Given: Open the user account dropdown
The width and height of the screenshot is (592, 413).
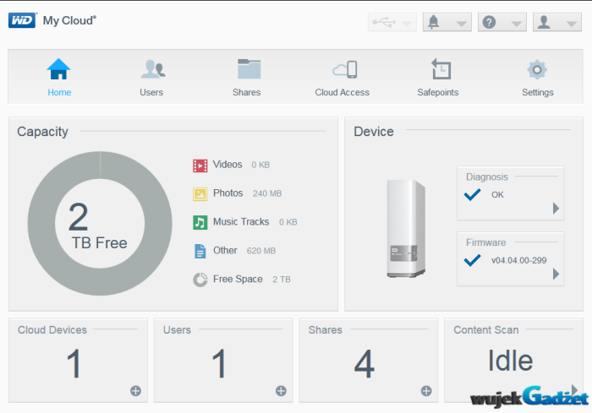Looking at the screenshot, I should (x=556, y=23).
